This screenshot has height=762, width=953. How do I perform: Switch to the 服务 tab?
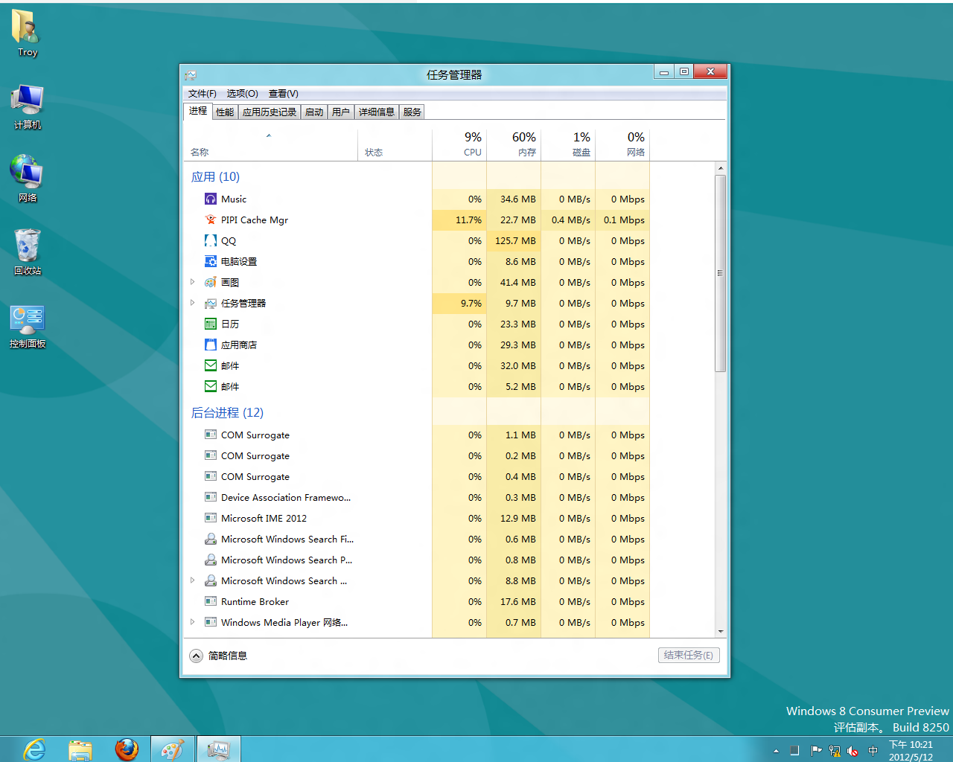click(x=412, y=112)
